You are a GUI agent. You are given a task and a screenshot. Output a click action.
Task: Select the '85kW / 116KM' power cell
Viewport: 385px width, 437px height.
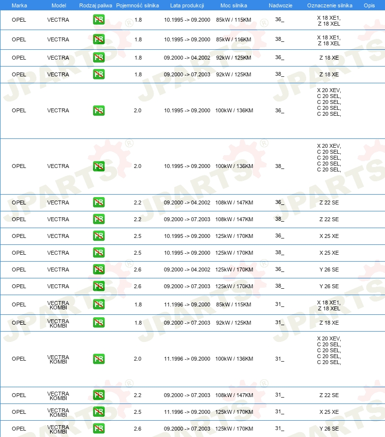(x=233, y=39)
